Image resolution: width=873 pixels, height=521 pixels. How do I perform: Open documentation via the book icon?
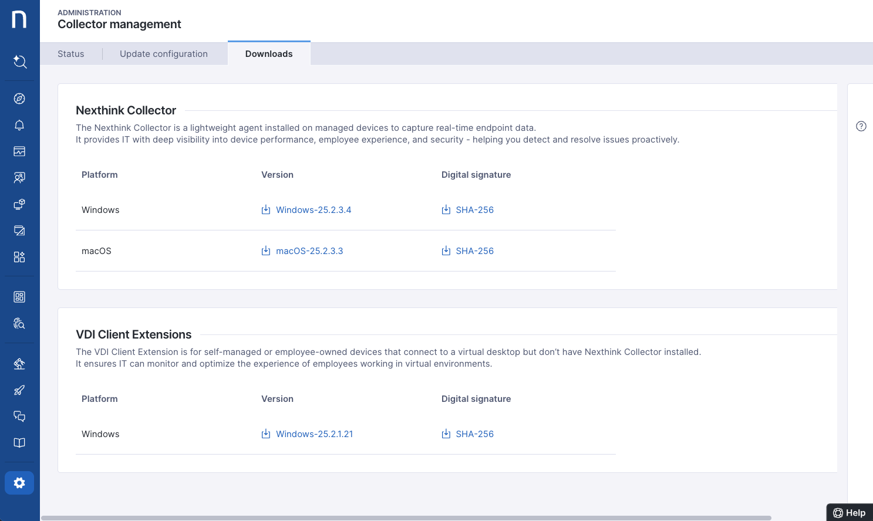pos(19,442)
